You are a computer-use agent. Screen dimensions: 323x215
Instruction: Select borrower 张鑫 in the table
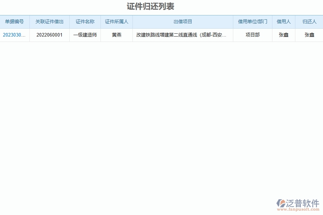click(284, 35)
